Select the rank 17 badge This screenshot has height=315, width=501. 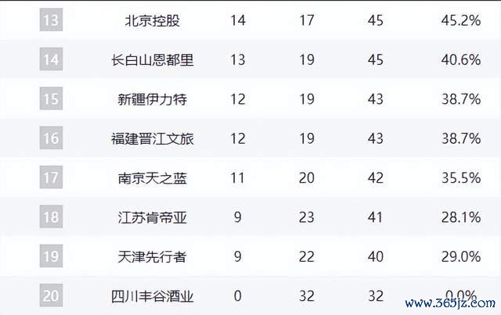[x=51, y=177]
